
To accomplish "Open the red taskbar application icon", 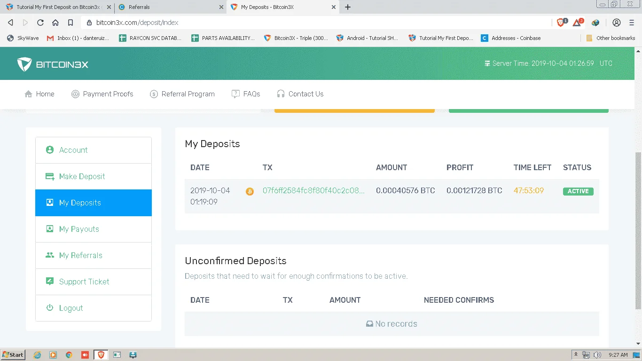I will (85, 355).
